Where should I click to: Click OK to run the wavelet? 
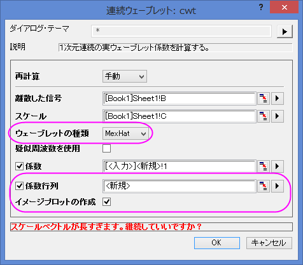pos(217,243)
